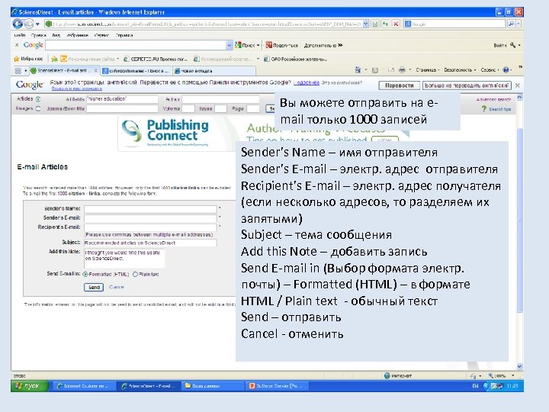Open the Google Share button on toolbar
549x412 pixels.
point(282,45)
